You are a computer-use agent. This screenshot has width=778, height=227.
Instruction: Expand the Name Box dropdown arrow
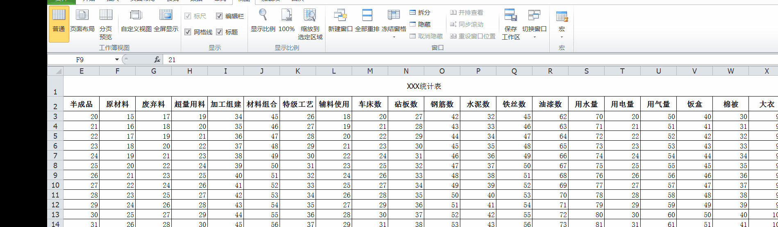point(117,60)
